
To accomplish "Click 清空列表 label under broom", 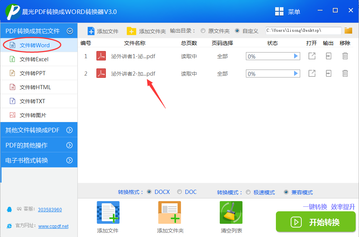I will pyautogui.click(x=231, y=231).
